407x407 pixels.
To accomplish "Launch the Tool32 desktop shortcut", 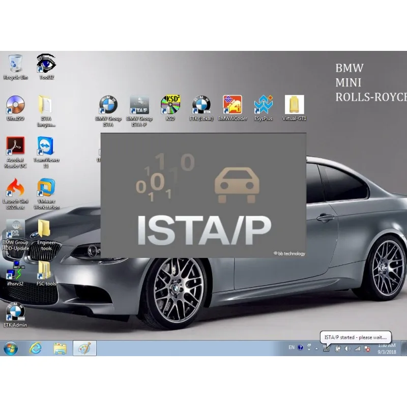I will click(x=46, y=67).
